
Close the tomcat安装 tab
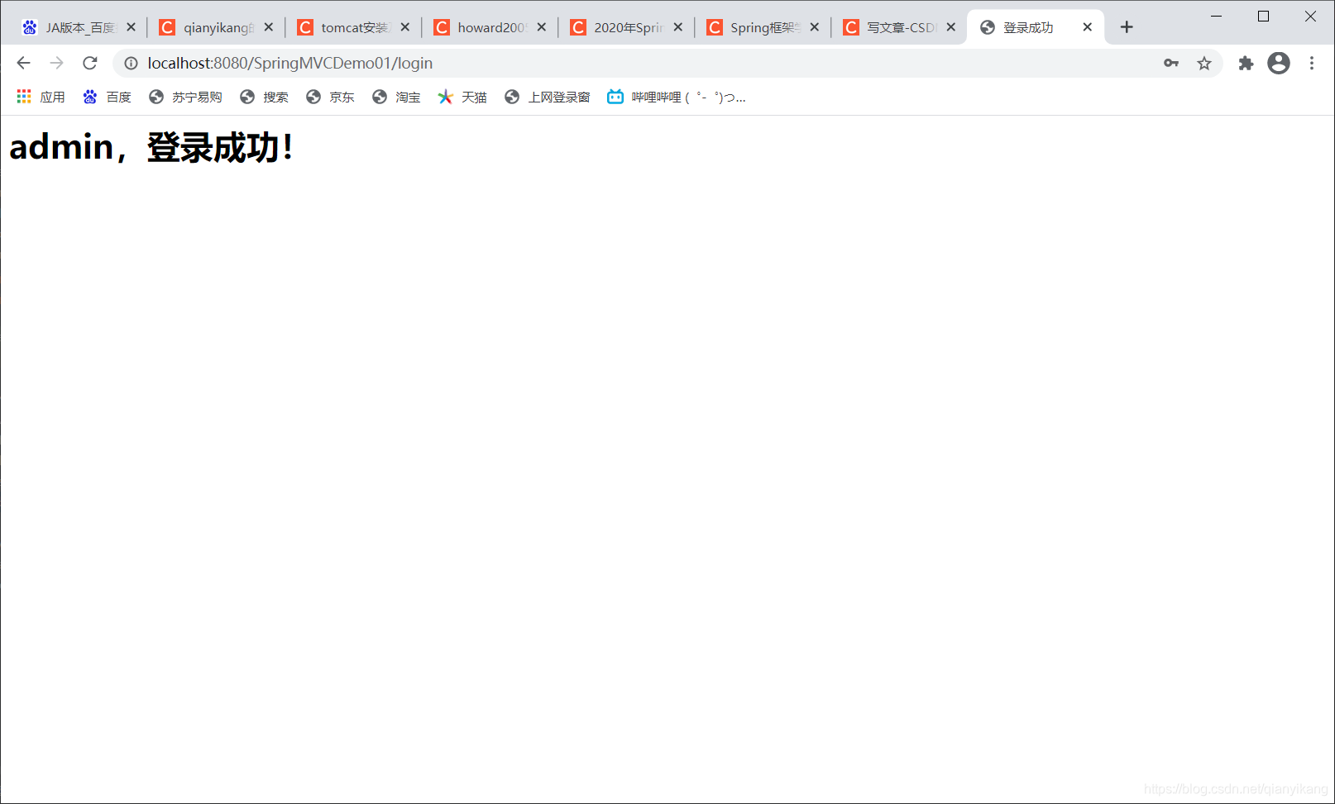point(404,27)
